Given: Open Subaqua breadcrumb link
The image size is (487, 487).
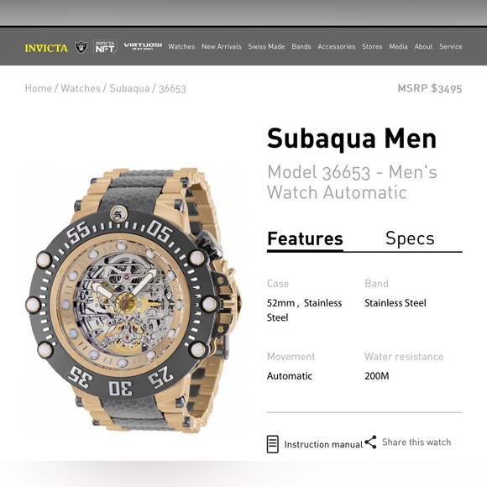Looking at the screenshot, I should coord(129,88).
